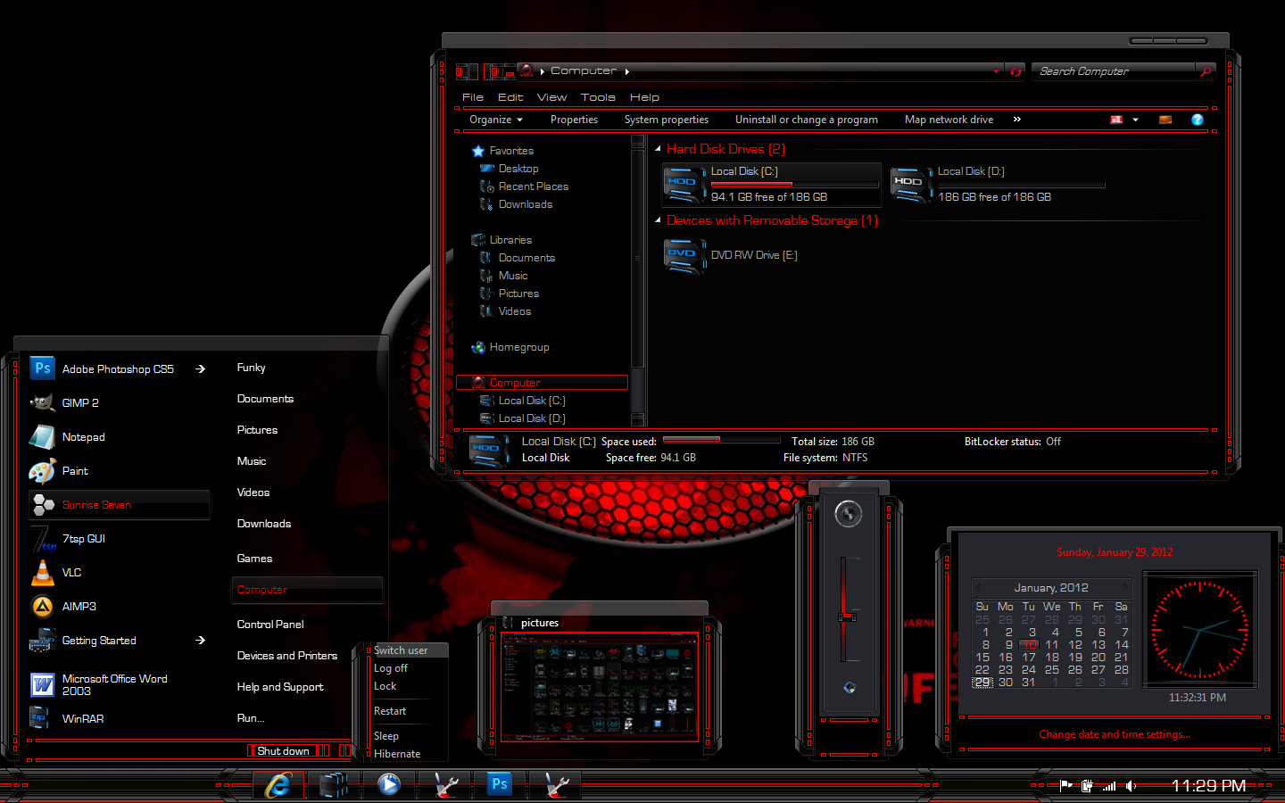Screen dimensions: 1285x803
Task: Open Photoshop from the taskbar
Action: tap(499, 784)
